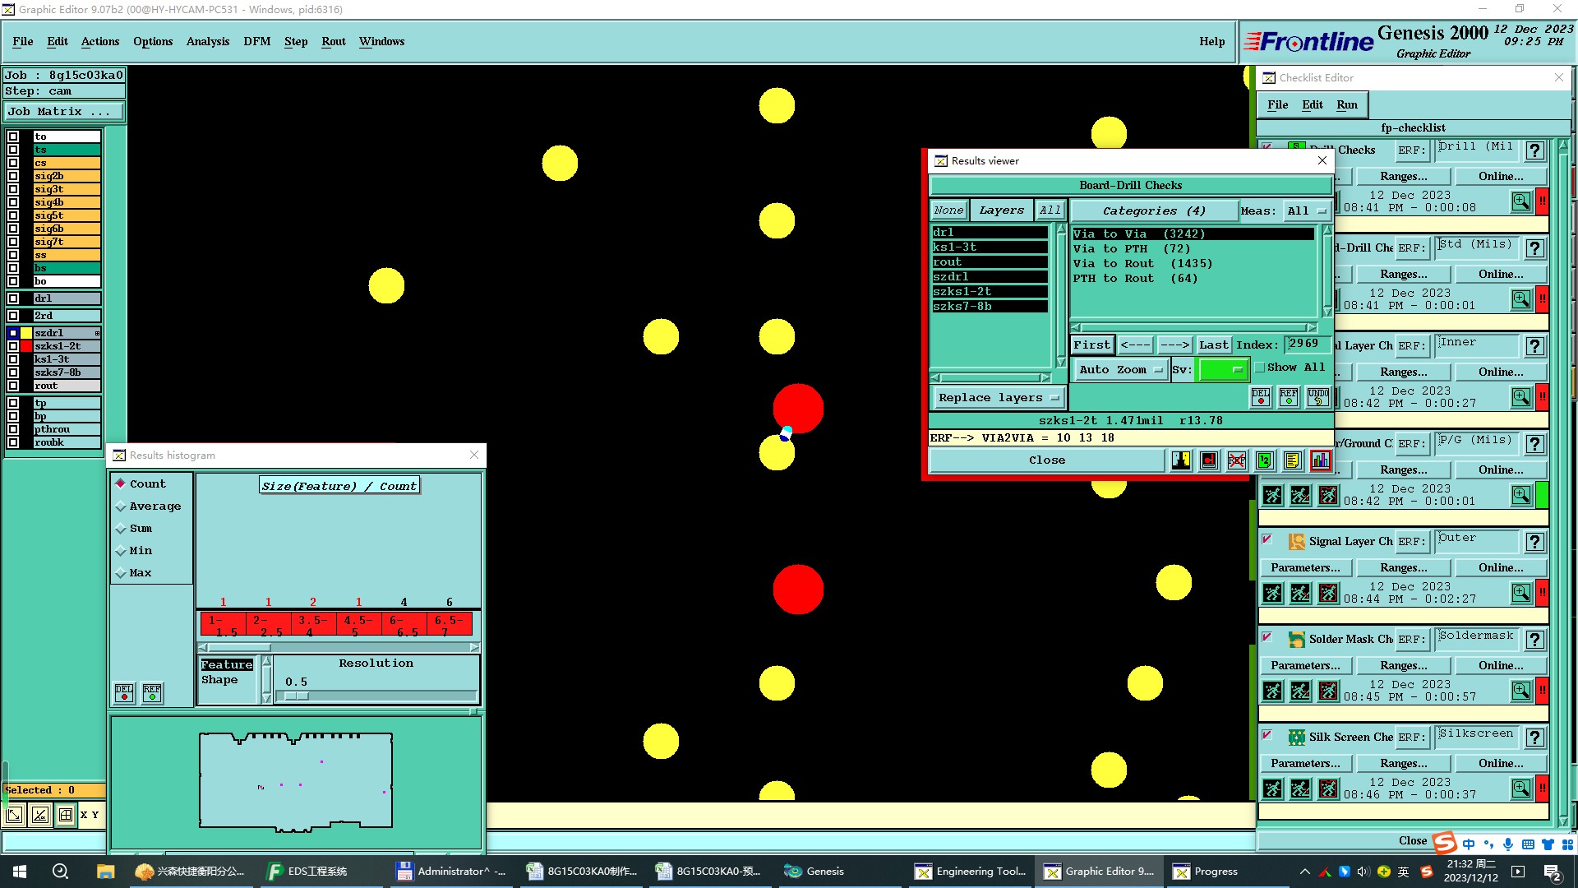Click the DEL icon in Results viewer
Viewport: 1578px width, 888px height.
[1261, 397]
